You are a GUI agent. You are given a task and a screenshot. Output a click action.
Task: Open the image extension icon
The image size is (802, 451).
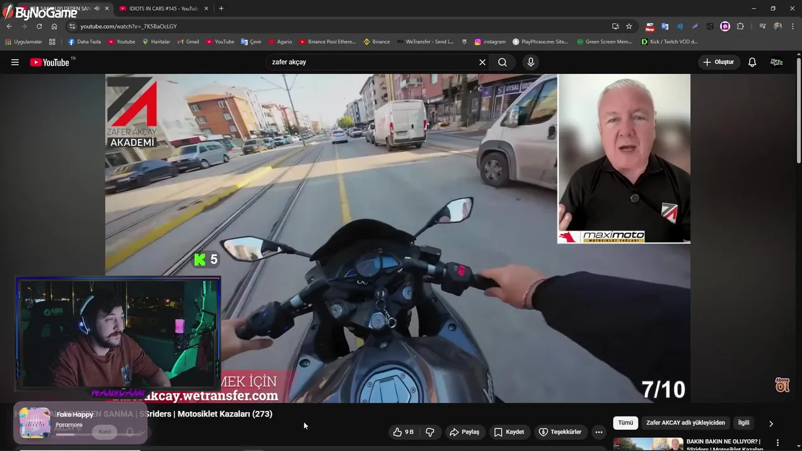click(710, 26)
